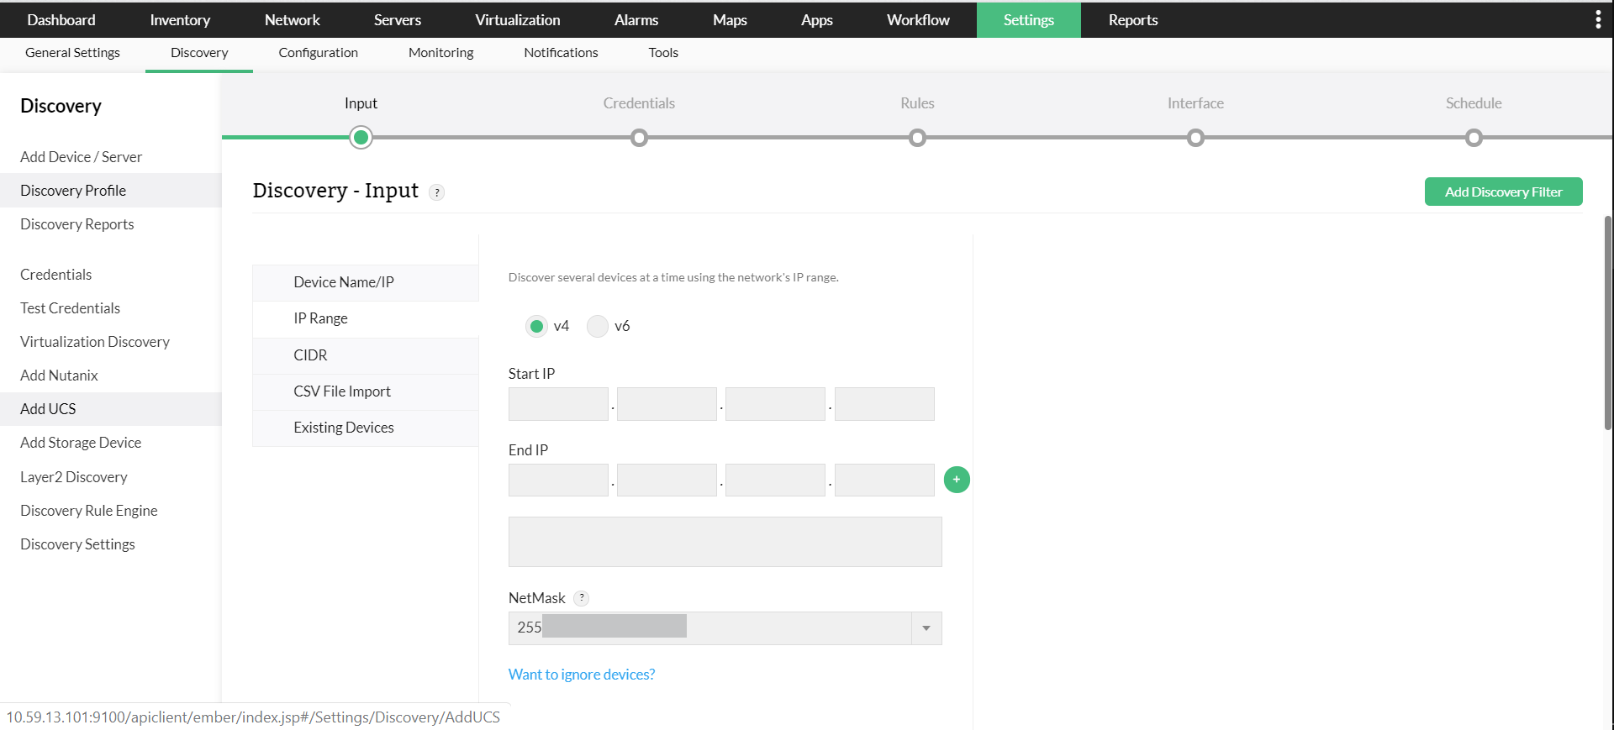Select Device Name/IP input type
This screenshot has height=730, width=1614.
click(x=366, y=283)
